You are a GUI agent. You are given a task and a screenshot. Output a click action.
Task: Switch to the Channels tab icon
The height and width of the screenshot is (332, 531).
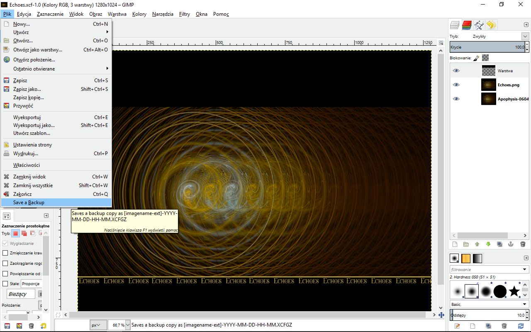pyautogui.click(x=467, y=25)
